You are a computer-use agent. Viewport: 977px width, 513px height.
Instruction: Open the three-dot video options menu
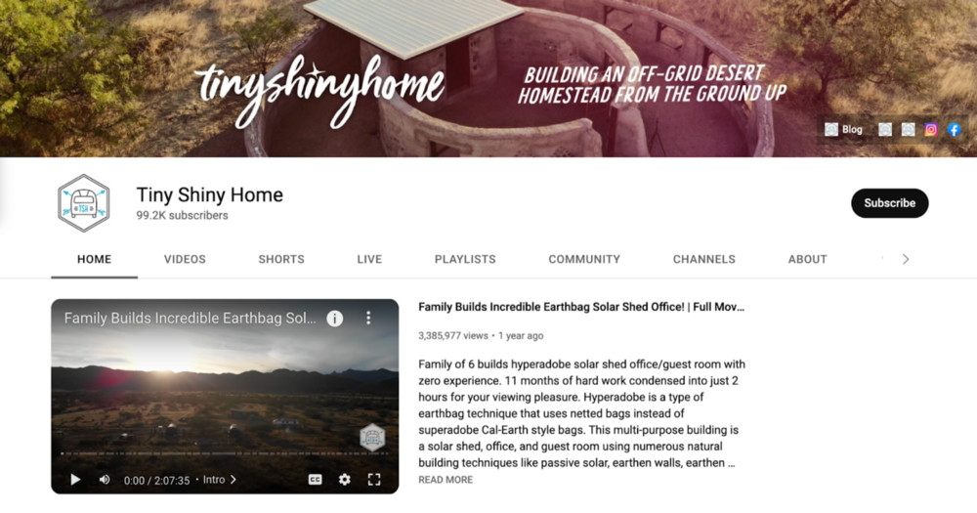point(368,318)
